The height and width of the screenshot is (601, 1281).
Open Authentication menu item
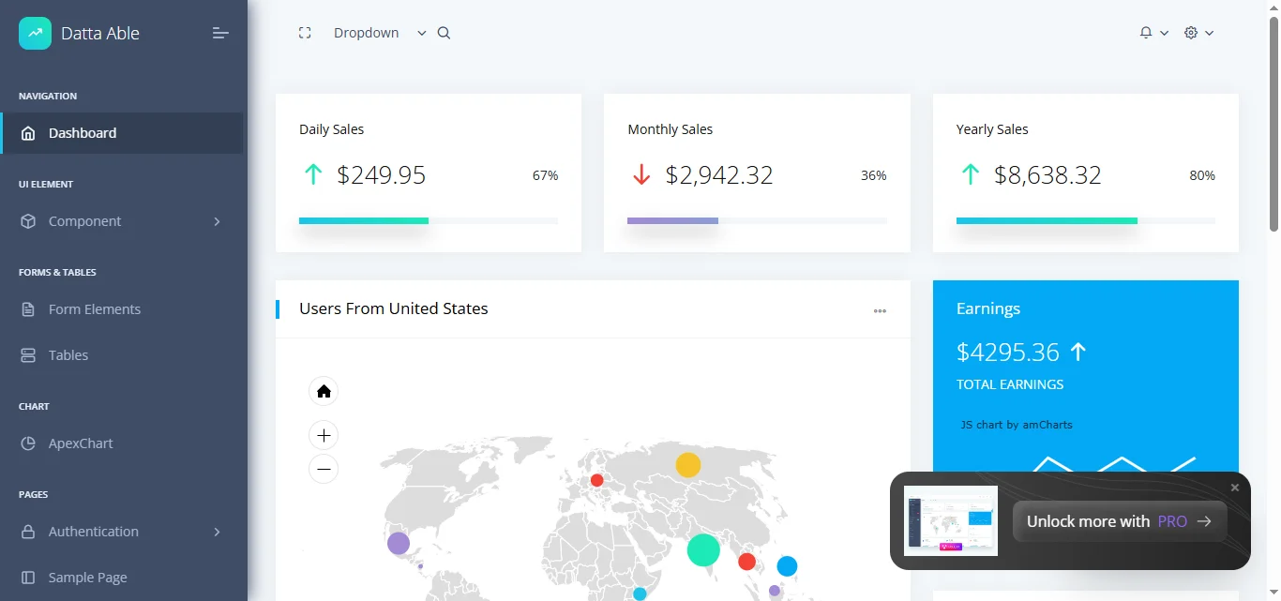[122, 532]
